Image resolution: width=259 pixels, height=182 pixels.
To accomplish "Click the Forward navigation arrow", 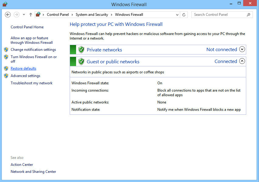I will click(16, 15).
